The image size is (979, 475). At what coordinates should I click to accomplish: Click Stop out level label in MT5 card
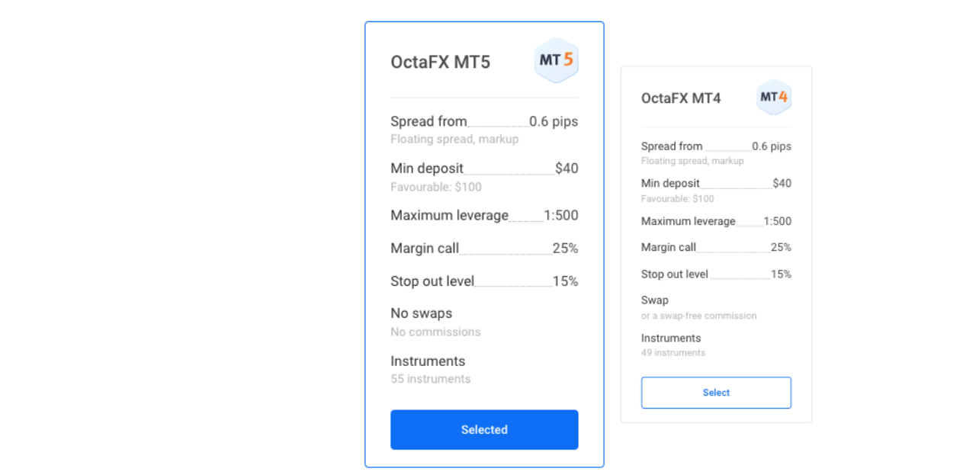[x=432, y=281]
